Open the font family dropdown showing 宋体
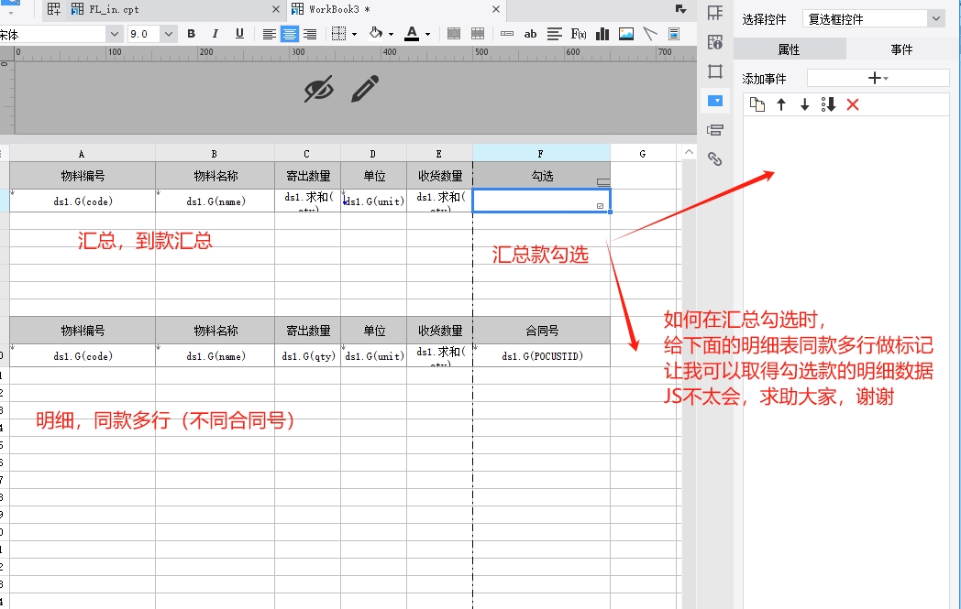This screenshot has width=961, height=609. click(x=114, y=34)
